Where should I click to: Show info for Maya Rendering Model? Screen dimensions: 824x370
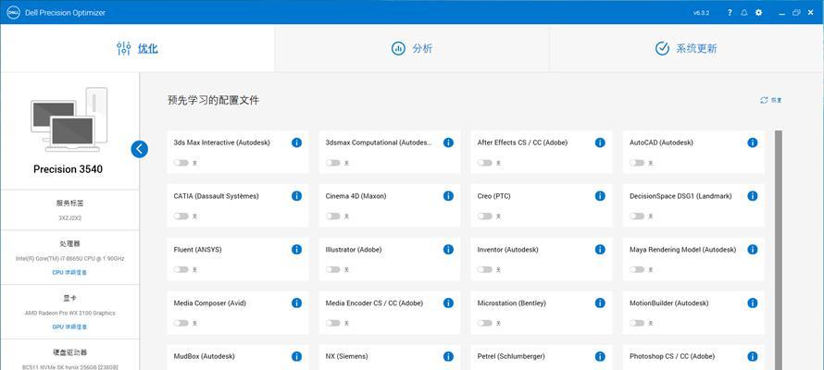click(x=753, y=250)
